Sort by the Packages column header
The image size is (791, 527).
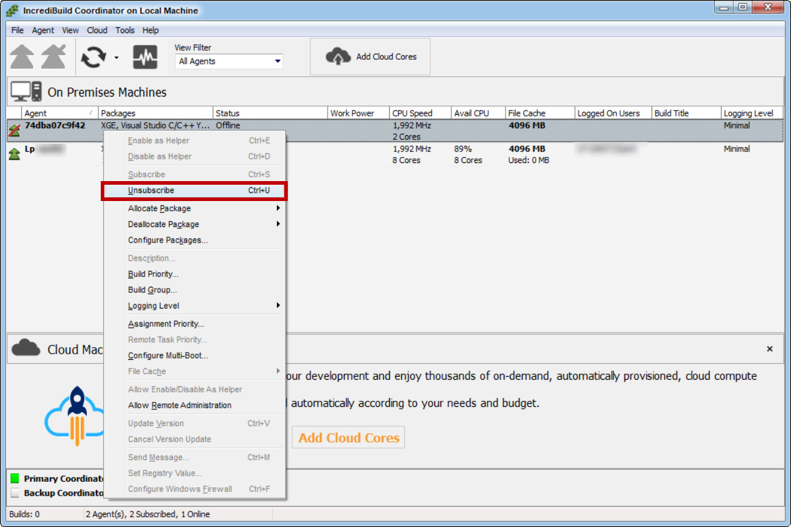pos(156,113)
